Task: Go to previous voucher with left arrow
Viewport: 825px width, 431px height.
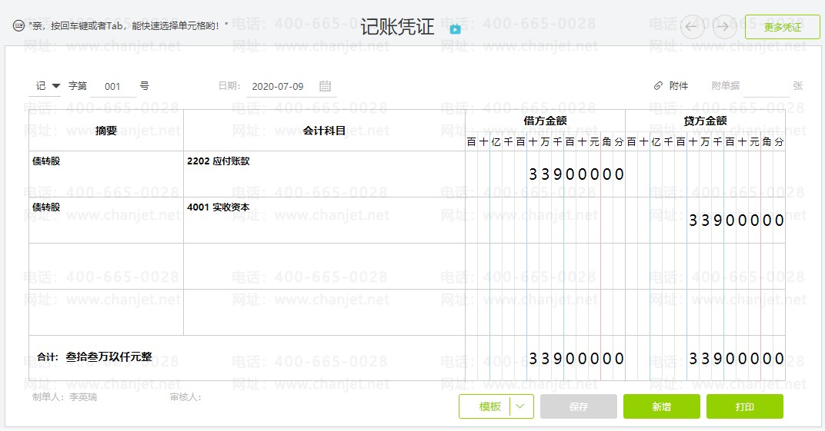Action: (692, 27)
